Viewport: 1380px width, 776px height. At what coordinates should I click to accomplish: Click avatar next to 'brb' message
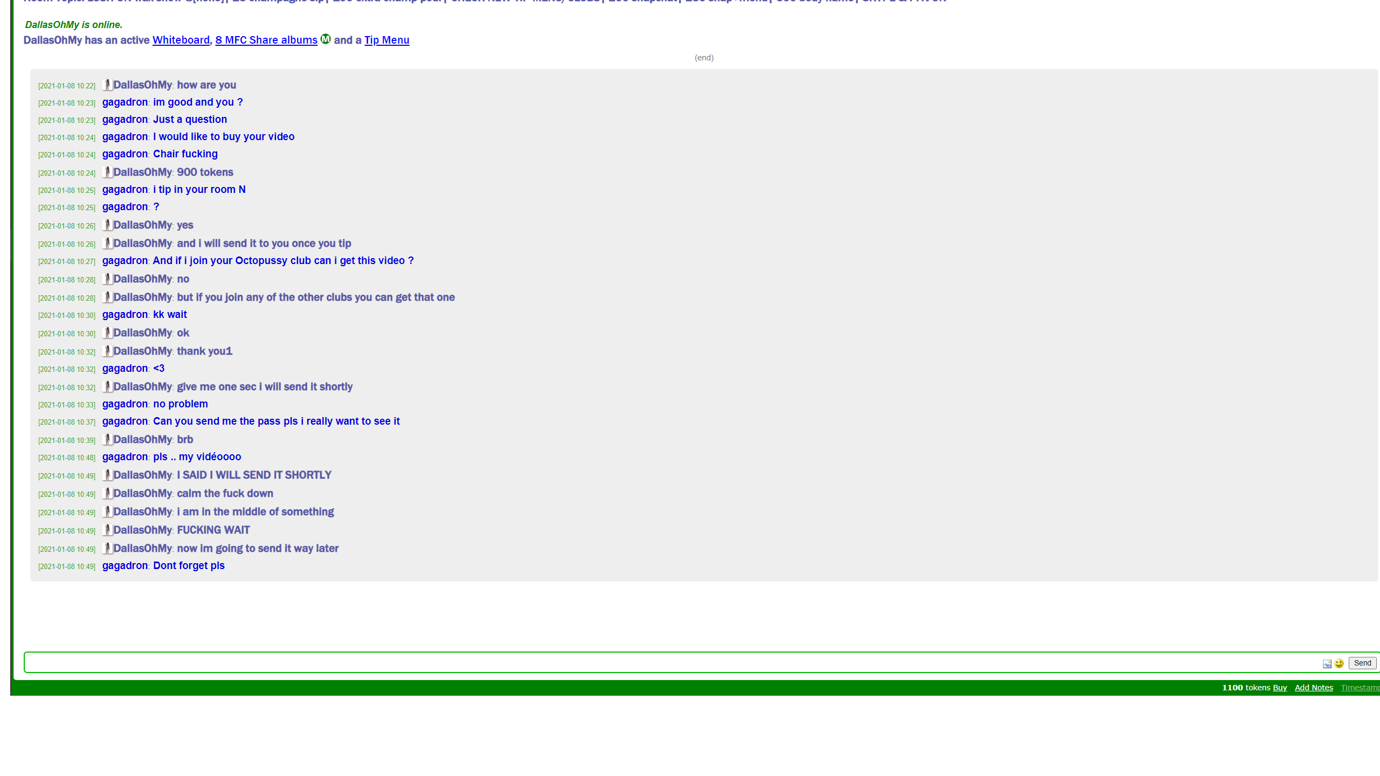pos(107,439)
